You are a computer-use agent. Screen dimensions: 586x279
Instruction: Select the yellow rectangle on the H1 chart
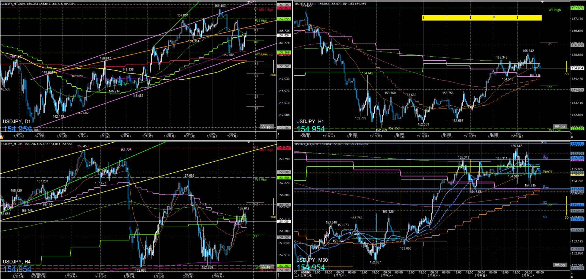point(481,18)
